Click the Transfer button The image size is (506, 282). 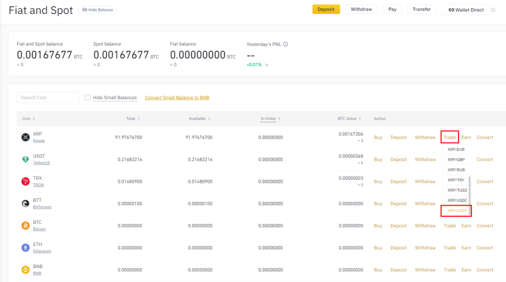421,9
